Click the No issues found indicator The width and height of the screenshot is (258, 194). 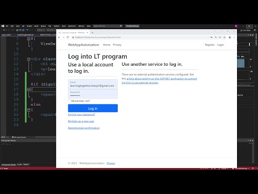(19, 137)
